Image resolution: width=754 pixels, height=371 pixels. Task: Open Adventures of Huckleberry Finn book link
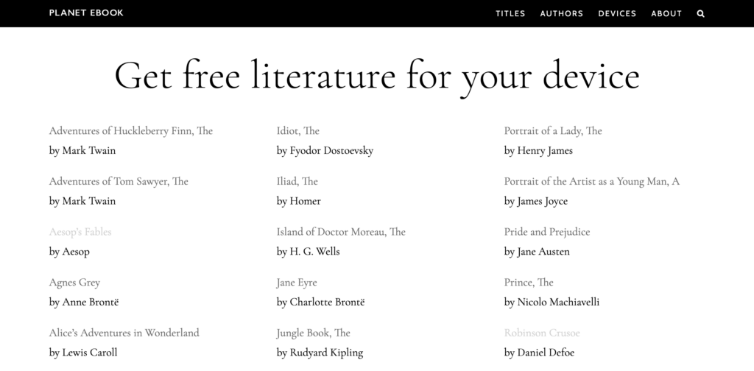[x=130, y=131]
